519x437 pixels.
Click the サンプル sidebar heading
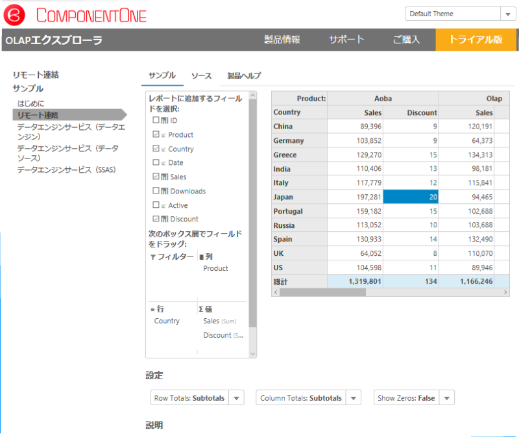coord(28,89)
